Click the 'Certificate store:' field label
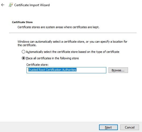 point(37,65)
